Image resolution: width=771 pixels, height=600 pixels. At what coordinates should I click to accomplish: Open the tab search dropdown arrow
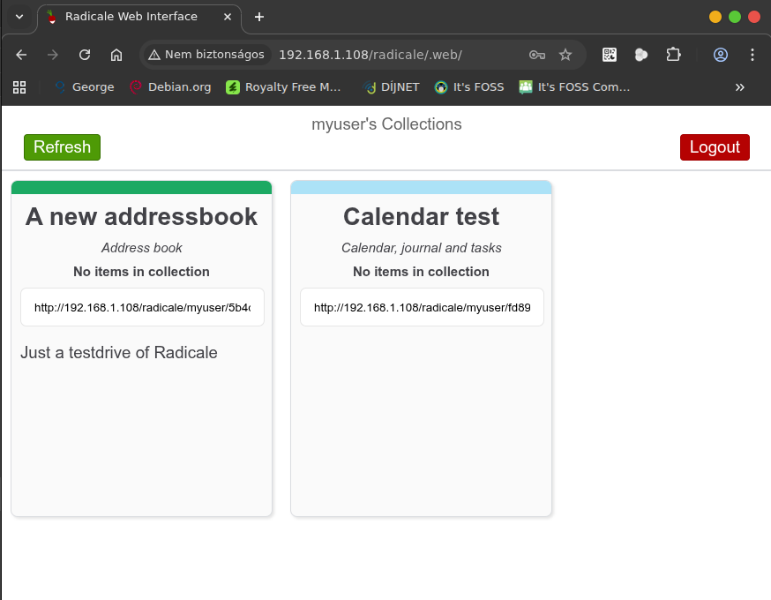(x=19, y=17)
